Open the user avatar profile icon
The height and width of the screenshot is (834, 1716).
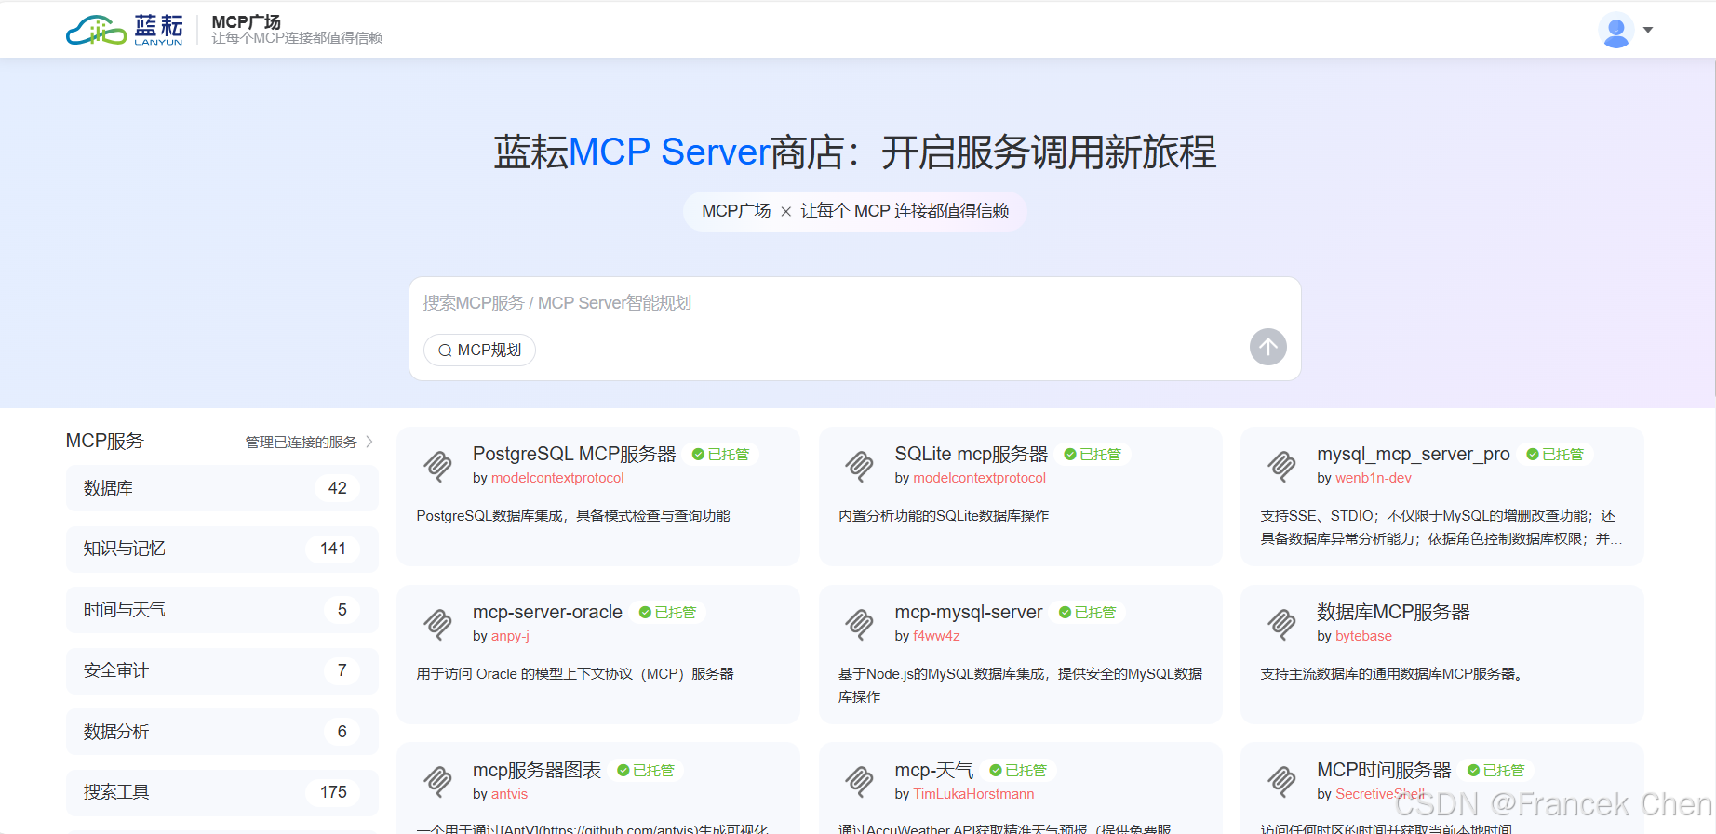1615,30
